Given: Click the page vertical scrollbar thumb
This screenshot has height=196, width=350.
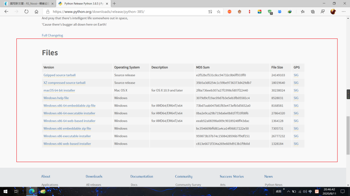Looking at the screenshot, I should coord(348,135).
